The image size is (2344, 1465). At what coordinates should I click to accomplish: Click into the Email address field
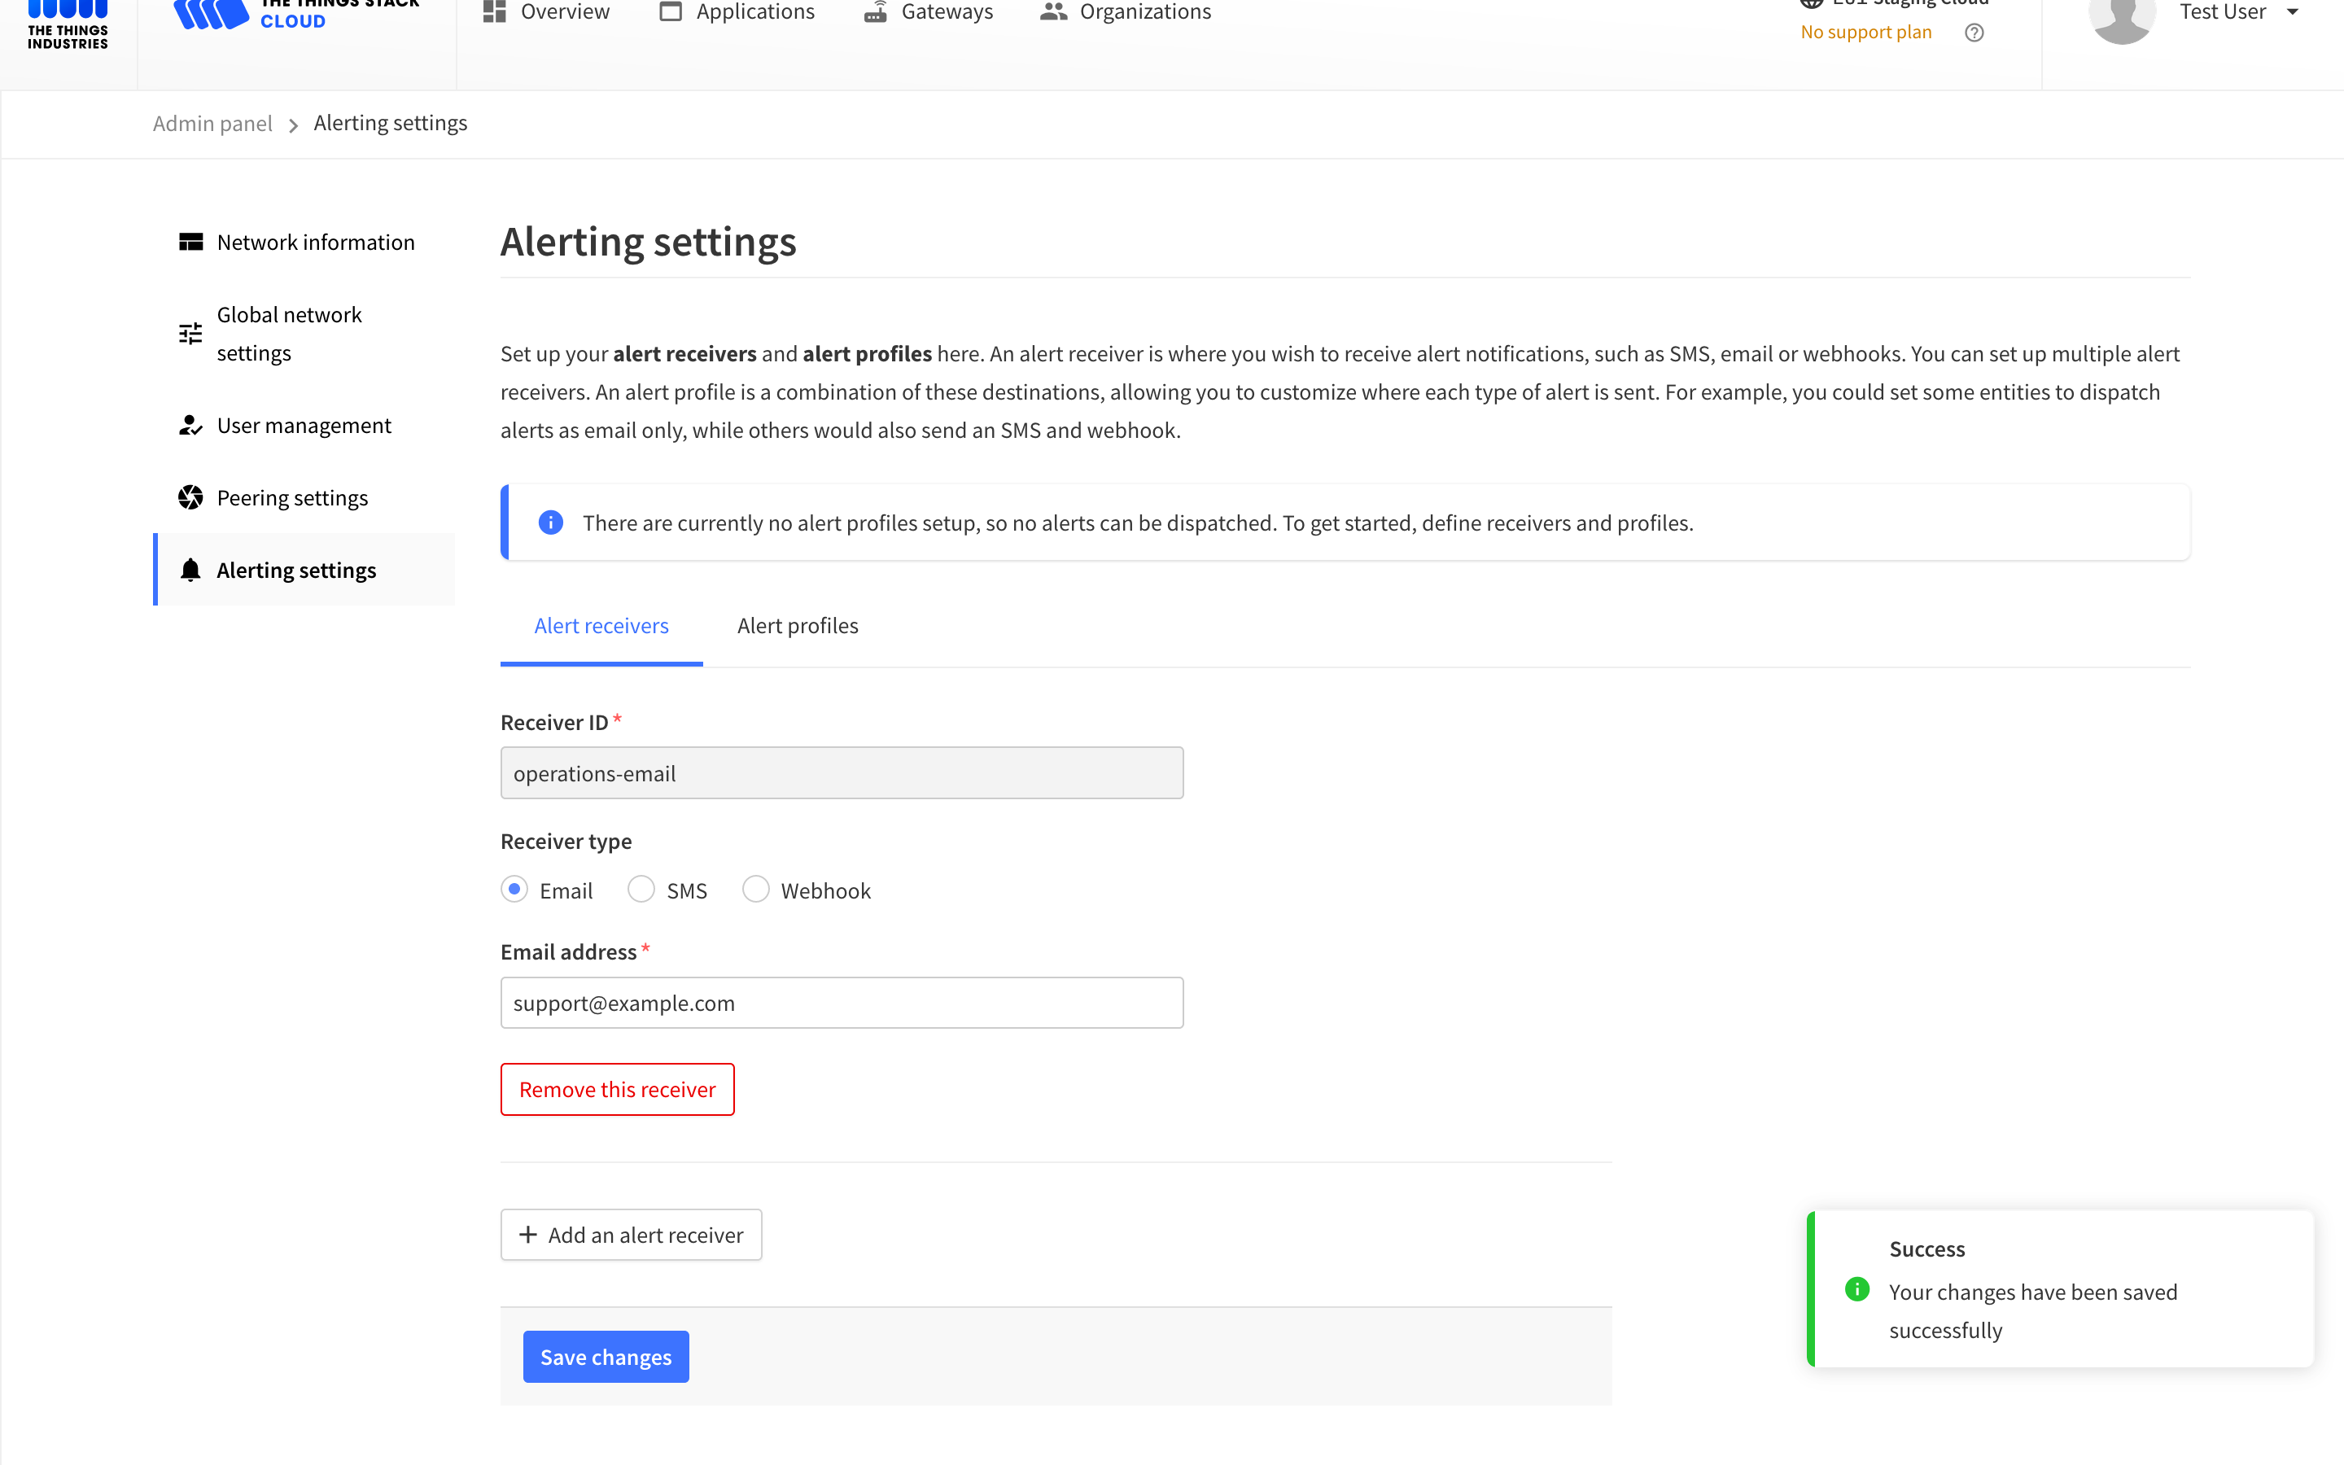coord(841,1003)
